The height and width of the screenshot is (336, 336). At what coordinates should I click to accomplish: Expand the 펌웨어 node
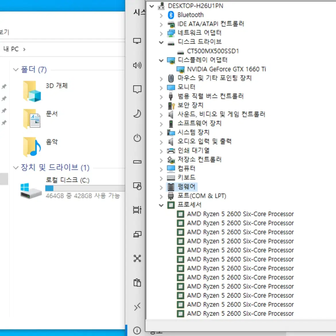point(161,187)
